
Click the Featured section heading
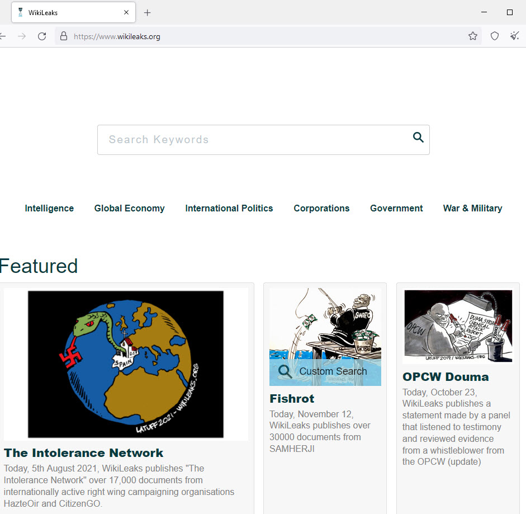[39, 266]
